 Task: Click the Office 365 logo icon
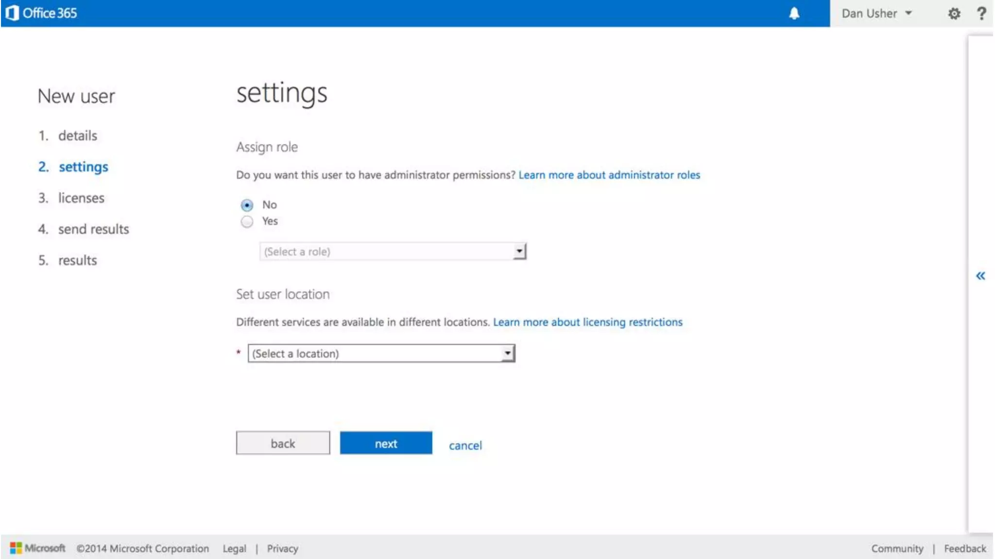coord(13,13)
